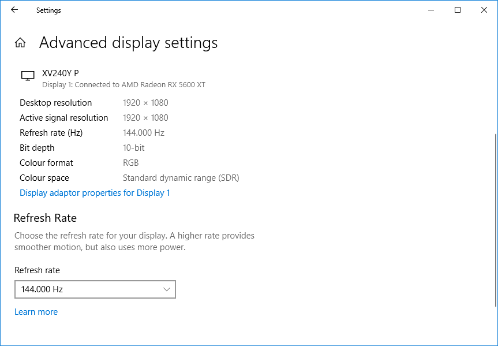Select the 144.000 Hz combo box
The image size is (498, 346).
click(95, 289)
